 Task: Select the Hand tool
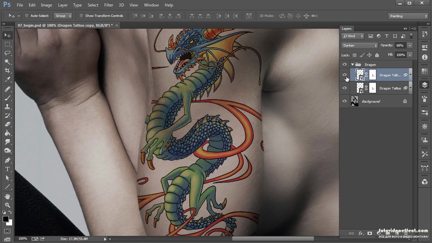7,196
